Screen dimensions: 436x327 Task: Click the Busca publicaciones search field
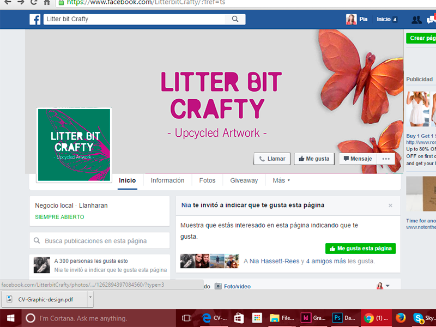pos(100,240)
